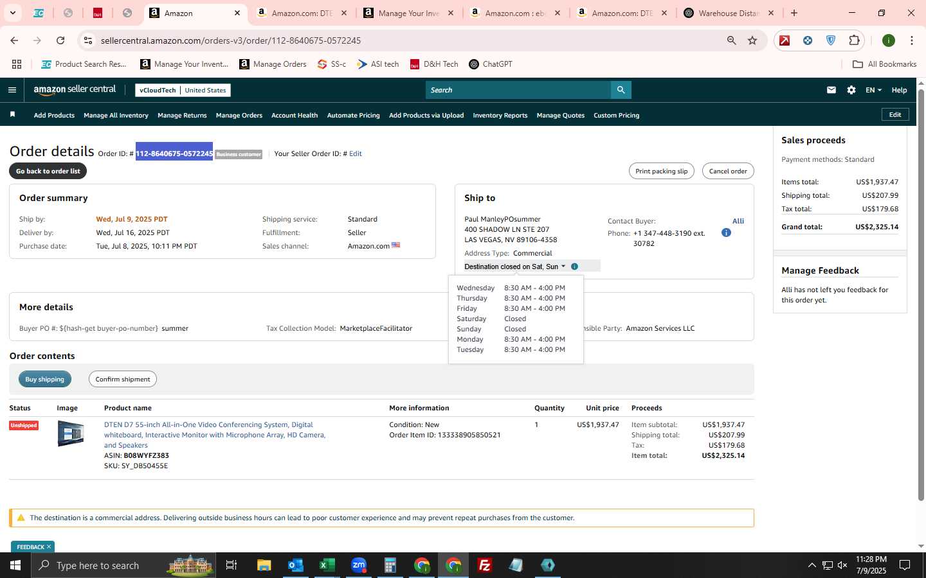The height and width of the screenshot is (578, 926).
Task: Open FileZilla from the taskbar
Action: (x=485, y=565)
